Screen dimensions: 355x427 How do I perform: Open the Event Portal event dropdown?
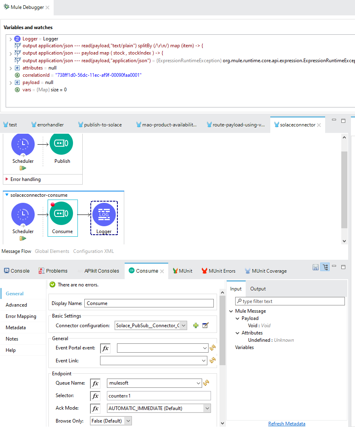coord(205,348)
